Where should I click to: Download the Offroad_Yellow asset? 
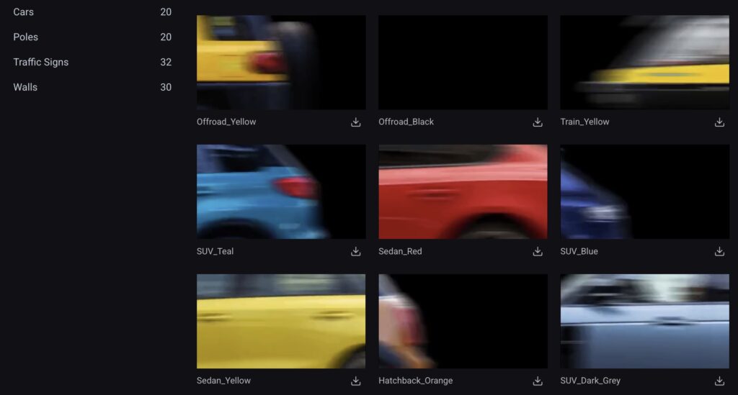355,122
